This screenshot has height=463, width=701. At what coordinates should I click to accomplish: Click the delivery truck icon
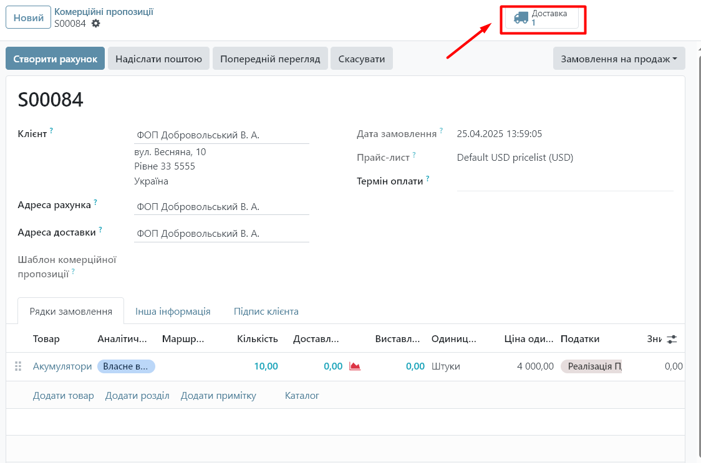tap(521, 17)
